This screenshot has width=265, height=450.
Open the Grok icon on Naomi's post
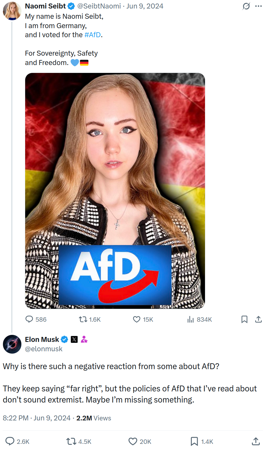246,6
